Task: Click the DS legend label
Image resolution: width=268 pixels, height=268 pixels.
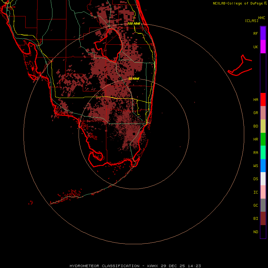Action: point(255,179)
